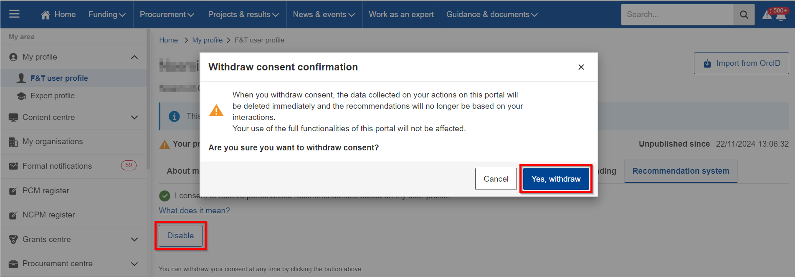Switch to Recommendation system tab
The height and width of the screenshot is (277, 795).
681,171
